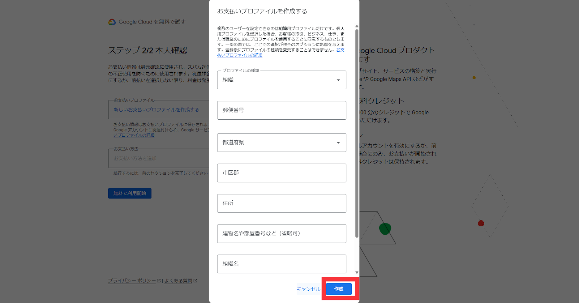This screenshot has width=579, height=303.
Task: Click the scrollbar down arrow
Action: point(357,273)
